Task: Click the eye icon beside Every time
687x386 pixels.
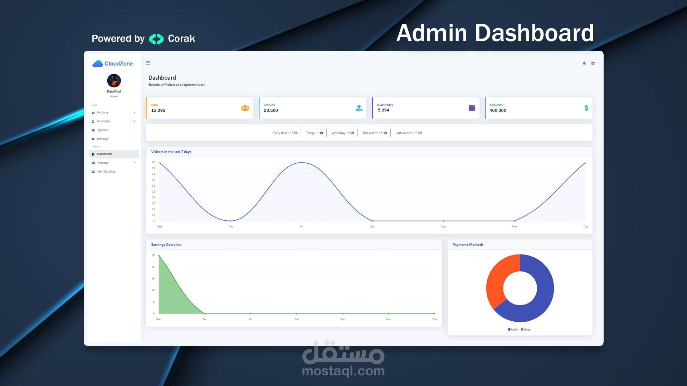Action: click(296, 133)
